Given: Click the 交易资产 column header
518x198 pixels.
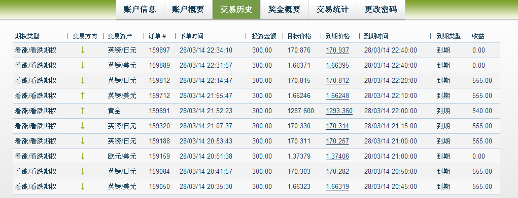Looking at the screenshot, I should click(120, 36).
